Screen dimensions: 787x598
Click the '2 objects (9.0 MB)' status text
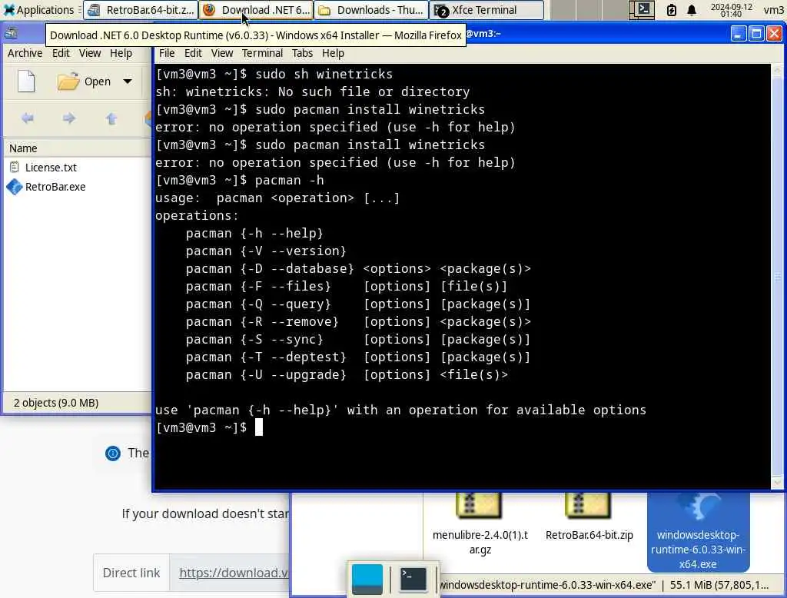55,403
